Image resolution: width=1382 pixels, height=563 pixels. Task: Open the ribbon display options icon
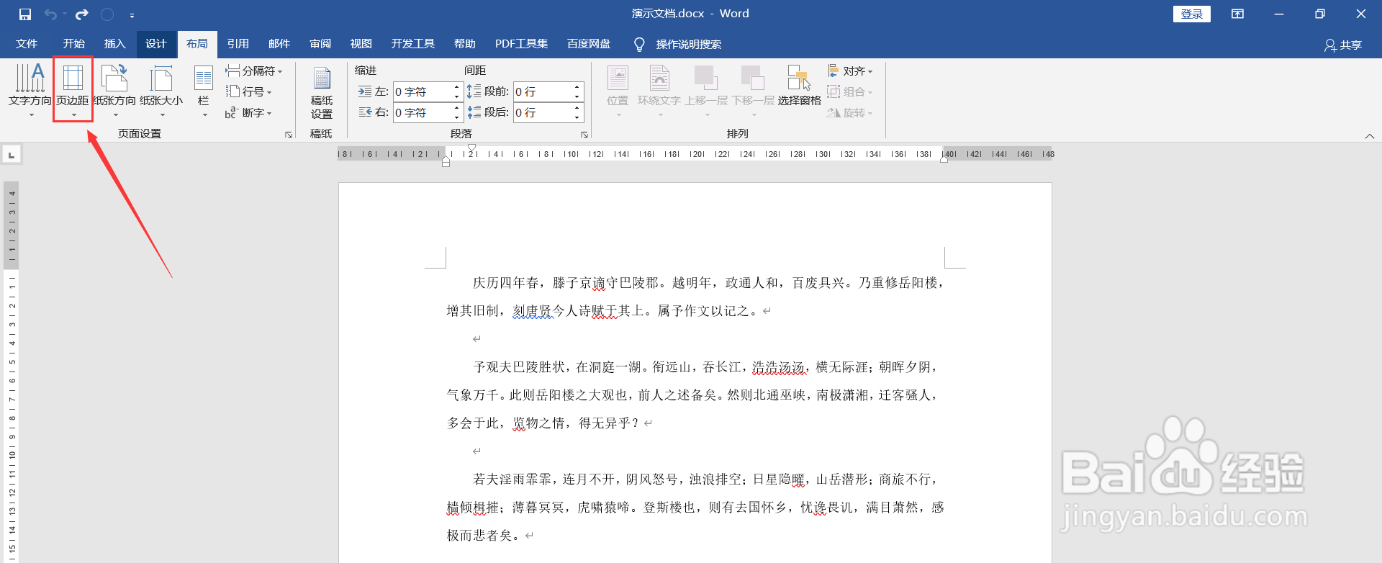pos(1238,14)
